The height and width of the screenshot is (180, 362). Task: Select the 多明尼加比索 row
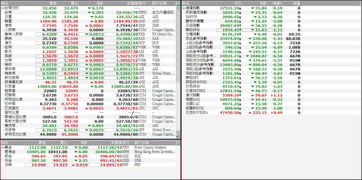pyautogui.click(x=88, y=135)
